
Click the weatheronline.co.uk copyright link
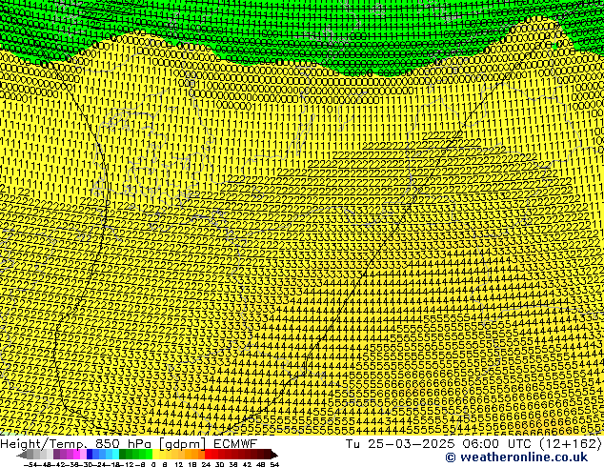516,457
